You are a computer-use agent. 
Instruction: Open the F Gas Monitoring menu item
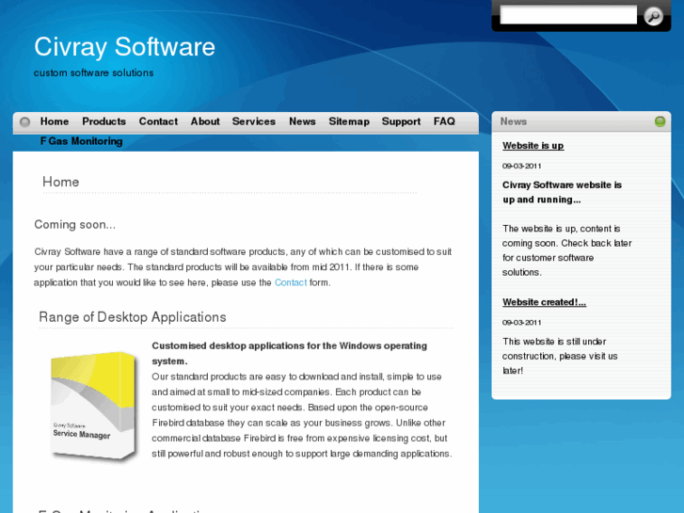pyautogui.click(x=81, y=141)
